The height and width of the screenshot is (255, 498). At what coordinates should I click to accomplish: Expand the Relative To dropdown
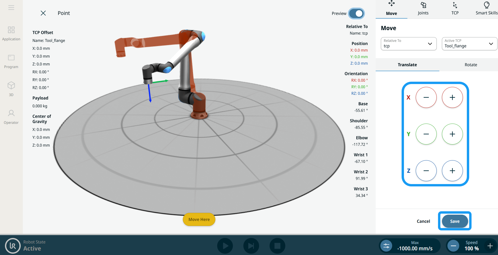(x=408, y=44)
